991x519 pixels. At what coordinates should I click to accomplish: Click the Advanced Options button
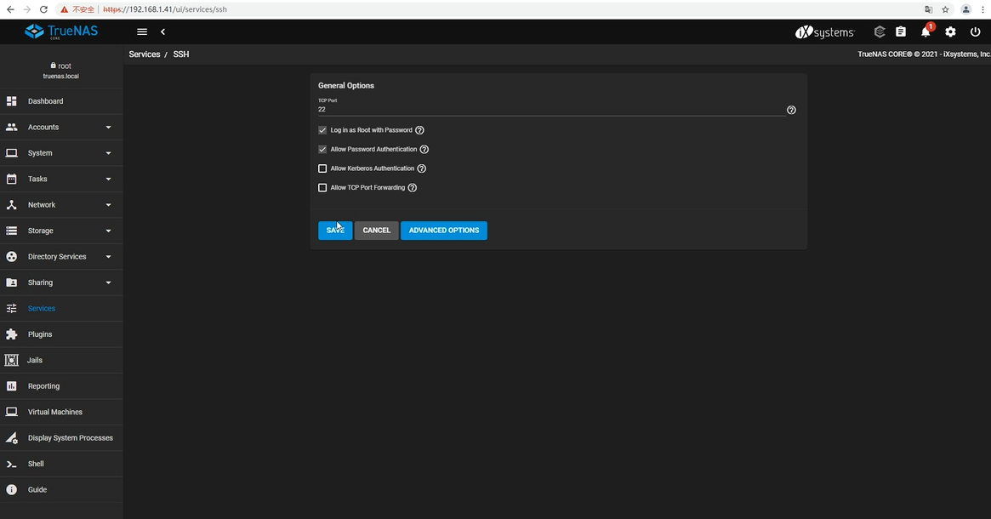(443, 231)
